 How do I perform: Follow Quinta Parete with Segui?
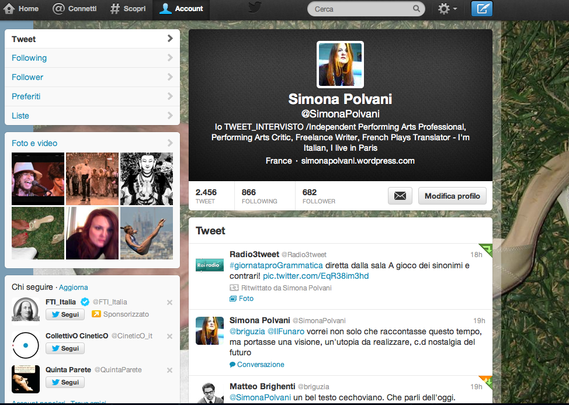tap(65, 382)
